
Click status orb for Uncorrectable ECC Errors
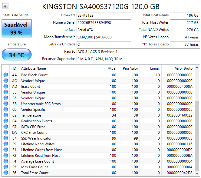[x=6, y=104]
